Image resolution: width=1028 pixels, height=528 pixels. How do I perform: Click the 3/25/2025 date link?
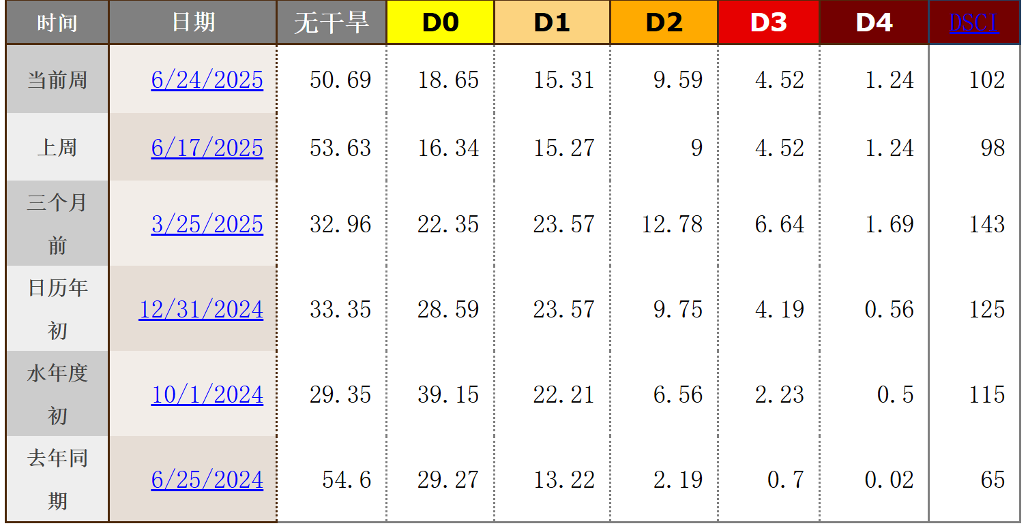click(x=207, y=224)
